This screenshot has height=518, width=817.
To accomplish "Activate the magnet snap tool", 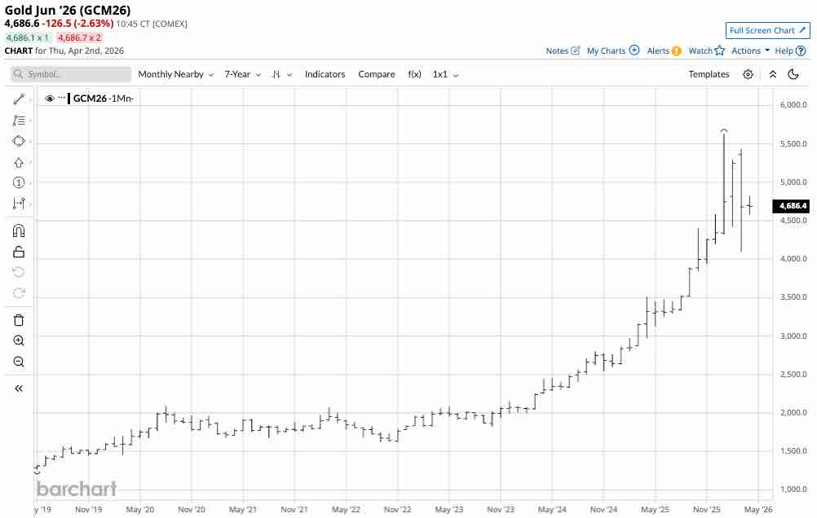I will click(x=19, y=230).
